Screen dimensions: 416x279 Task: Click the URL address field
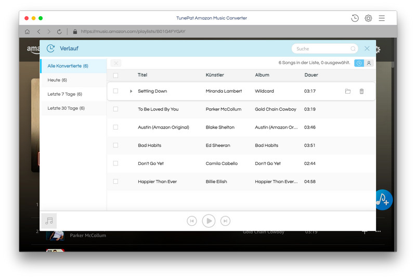[133, 31]
